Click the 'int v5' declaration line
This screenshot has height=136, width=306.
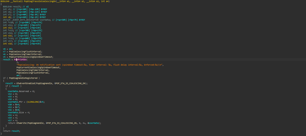(x=25, y=9)
